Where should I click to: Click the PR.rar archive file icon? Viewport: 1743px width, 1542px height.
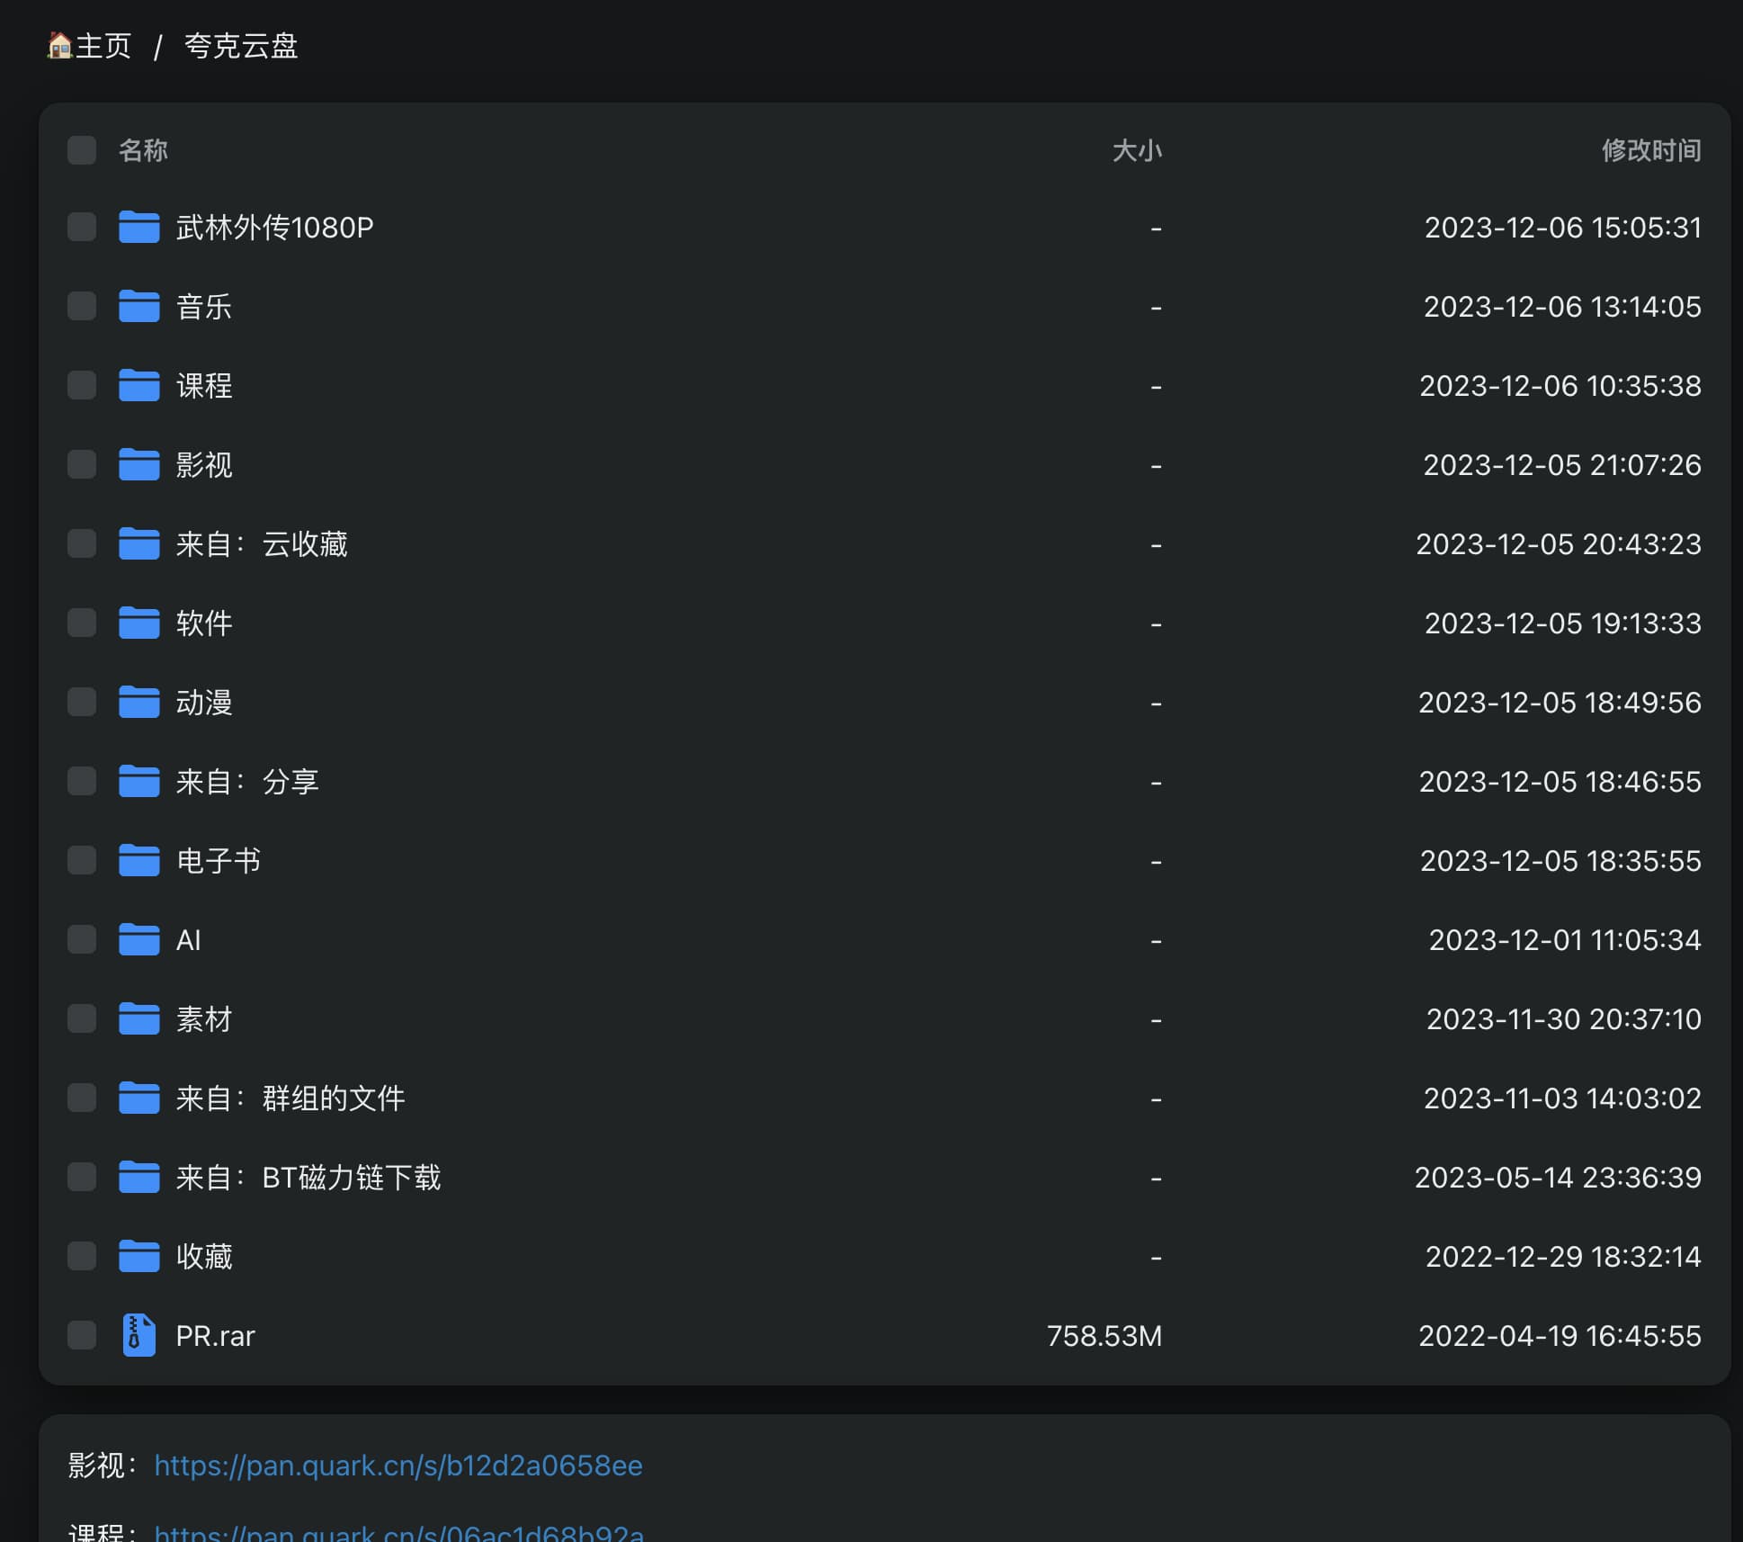point(139,1336)
